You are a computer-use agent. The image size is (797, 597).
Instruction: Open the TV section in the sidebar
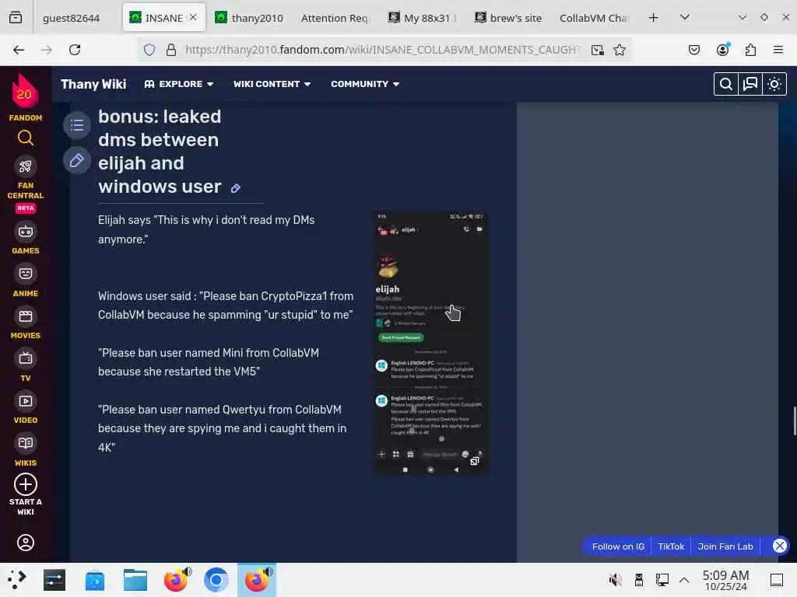click(26, 365)
